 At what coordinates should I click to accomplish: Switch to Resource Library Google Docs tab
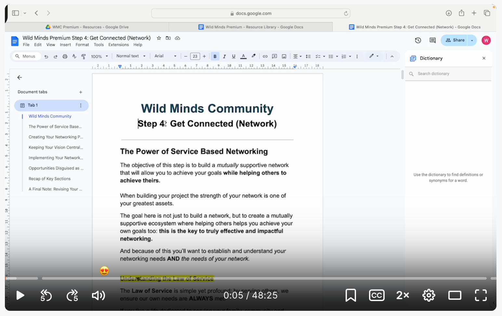coord(251,27)
